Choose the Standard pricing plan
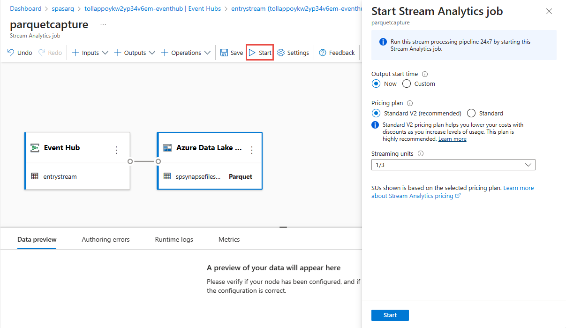566x328 pixels. (x=485, y=113)
